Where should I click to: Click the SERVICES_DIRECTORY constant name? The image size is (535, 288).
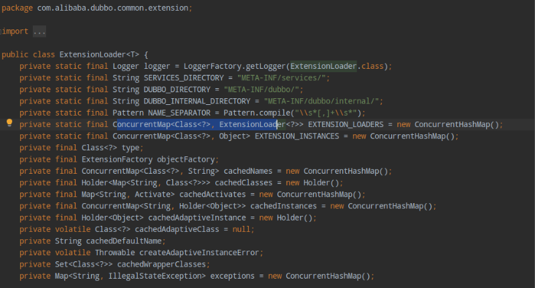(x=183, y=78)
